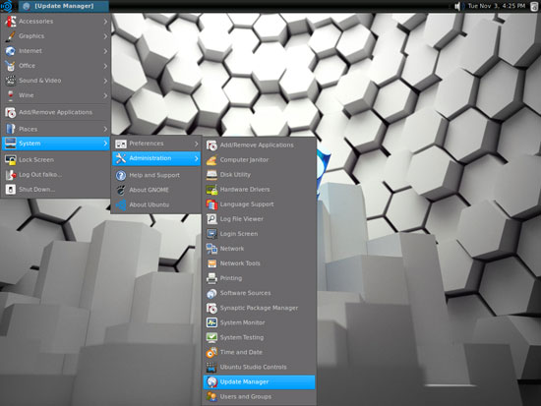The height and width of the screenshot is (406, 541).
Task: Click the main menu logo icon at top-left
Action: coord(7,6)
